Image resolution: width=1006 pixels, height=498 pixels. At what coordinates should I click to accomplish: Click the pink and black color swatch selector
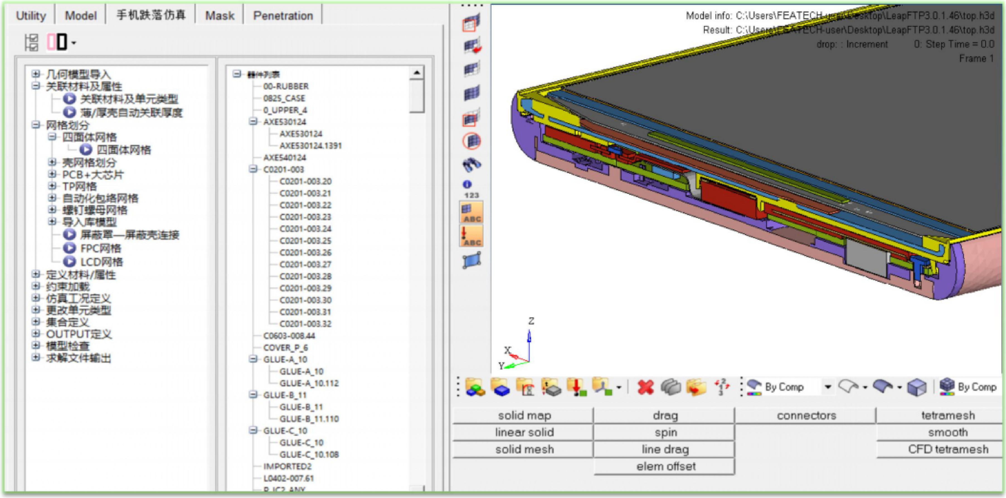57,42
